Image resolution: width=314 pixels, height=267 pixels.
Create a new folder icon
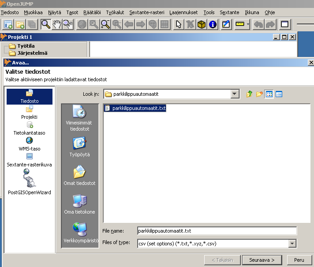pyautogui.click(x=259, y=94)
